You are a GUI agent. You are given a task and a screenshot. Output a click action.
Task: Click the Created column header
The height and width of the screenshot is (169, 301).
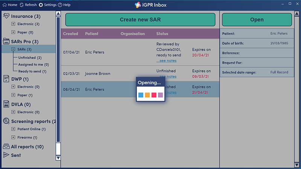(x=71, y=34)
